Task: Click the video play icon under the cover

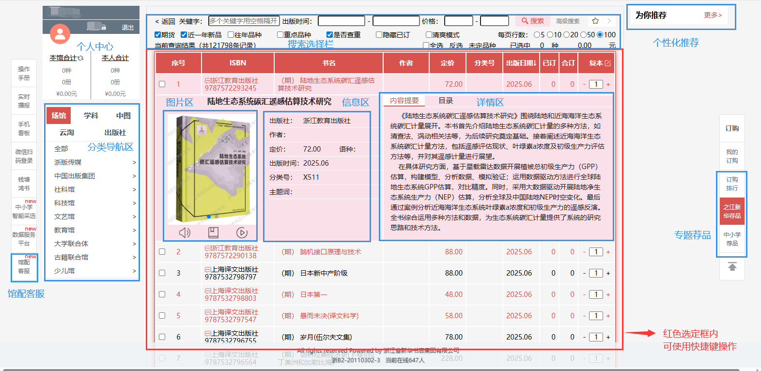Action: click(x=242, y=233)
